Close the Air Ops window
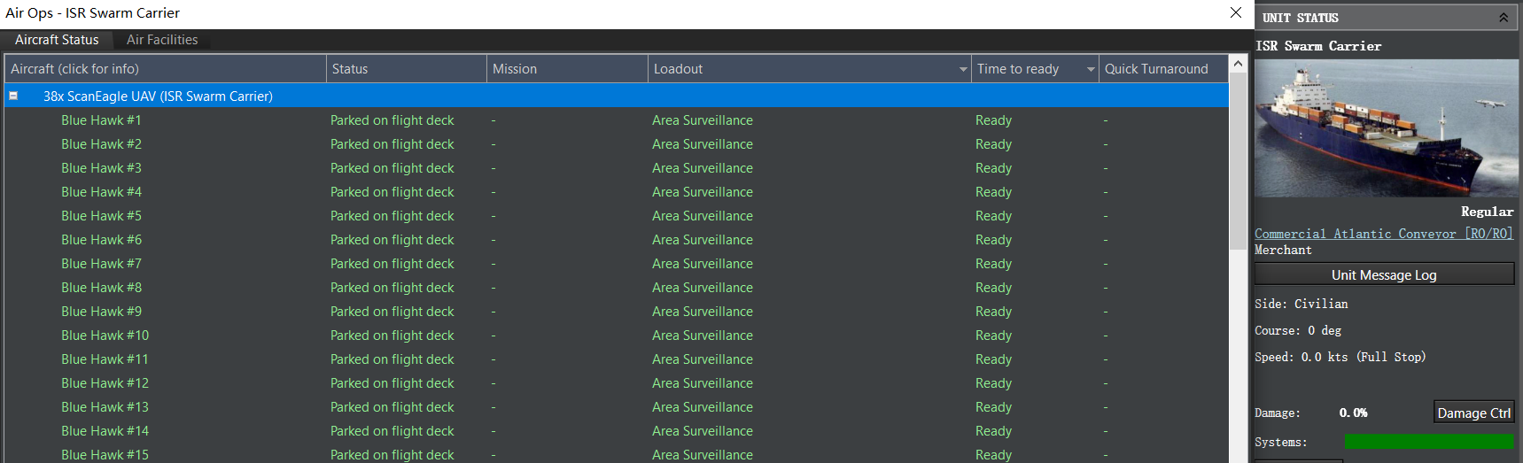1523x463 pixels. point(1236,12)
